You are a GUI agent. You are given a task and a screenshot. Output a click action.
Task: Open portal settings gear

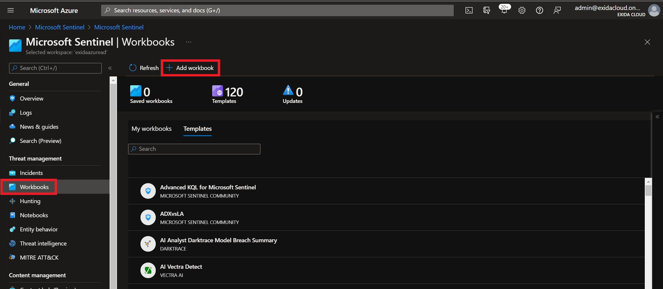pyautogui.click(x=522, y=10)
